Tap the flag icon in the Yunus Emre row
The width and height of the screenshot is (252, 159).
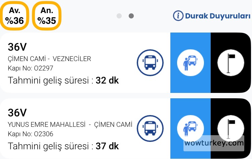pyautogui.click(x=231, y=127)
